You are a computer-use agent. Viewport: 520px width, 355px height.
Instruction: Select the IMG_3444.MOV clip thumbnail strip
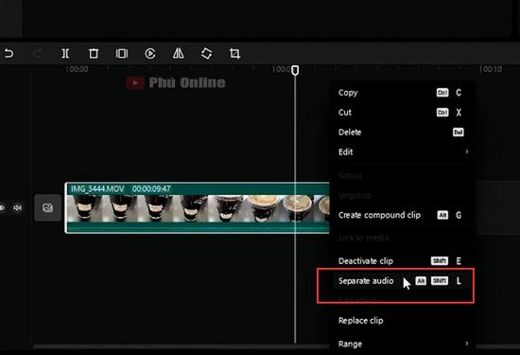[199, 208]
